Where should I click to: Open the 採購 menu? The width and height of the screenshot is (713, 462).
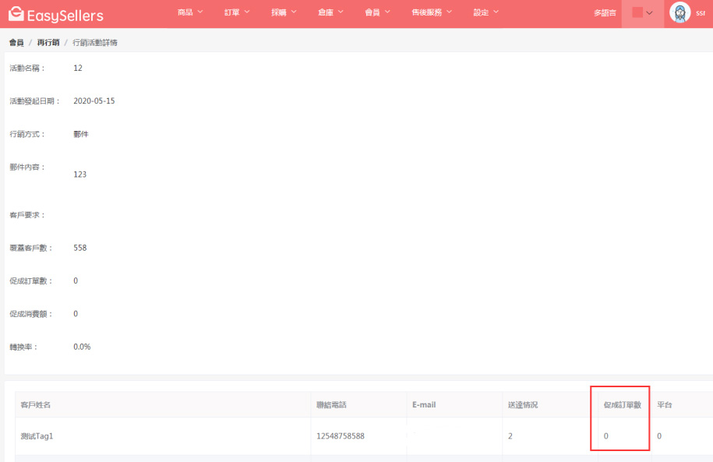pyautogui.click(x=284, y=12)
